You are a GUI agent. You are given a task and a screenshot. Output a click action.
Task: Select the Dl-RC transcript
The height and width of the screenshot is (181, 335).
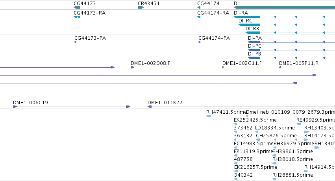[x=287, y=25]
